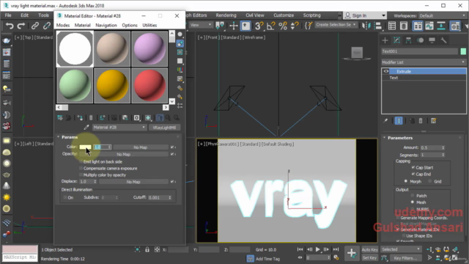This screenshot has width=469, height=264.
Task: Click the Sample Type sphere icon
Action: (180, 34)
